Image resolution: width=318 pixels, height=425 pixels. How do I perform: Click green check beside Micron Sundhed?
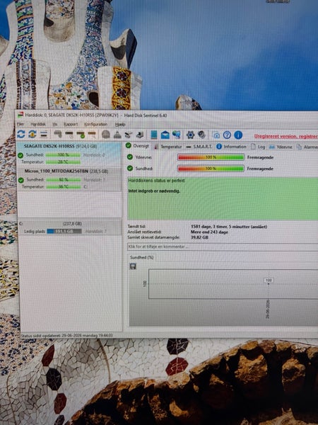click(x=20, y=180)
